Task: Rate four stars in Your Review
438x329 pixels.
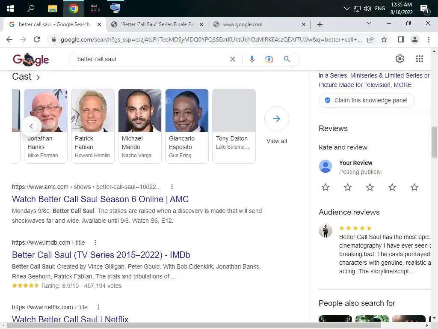Action: coord(392,187)
